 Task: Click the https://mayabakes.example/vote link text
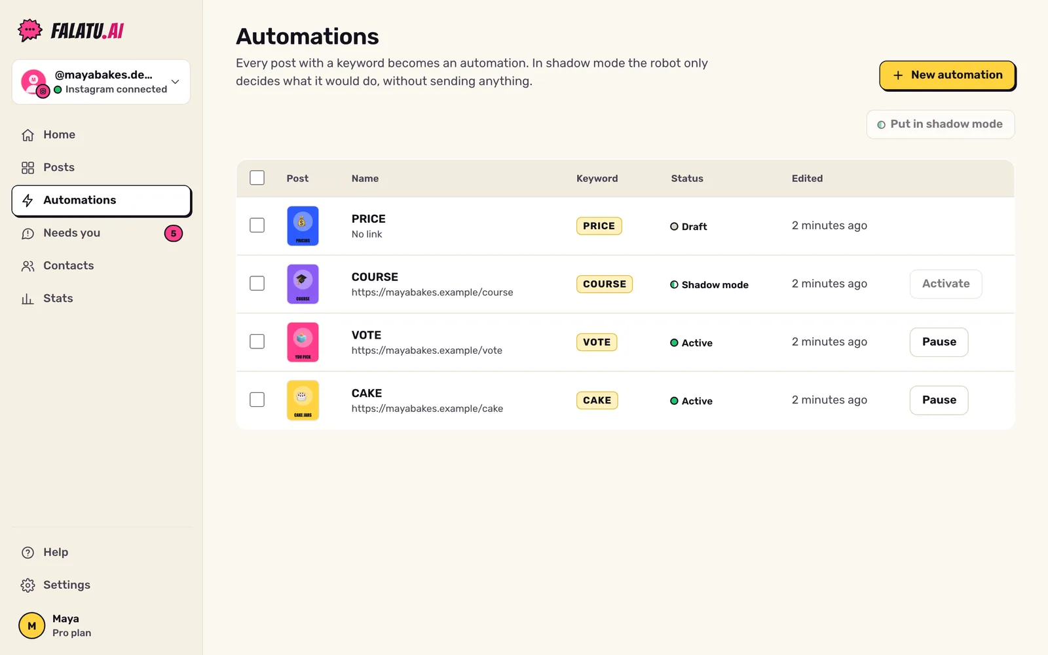[x=427, y=350]
